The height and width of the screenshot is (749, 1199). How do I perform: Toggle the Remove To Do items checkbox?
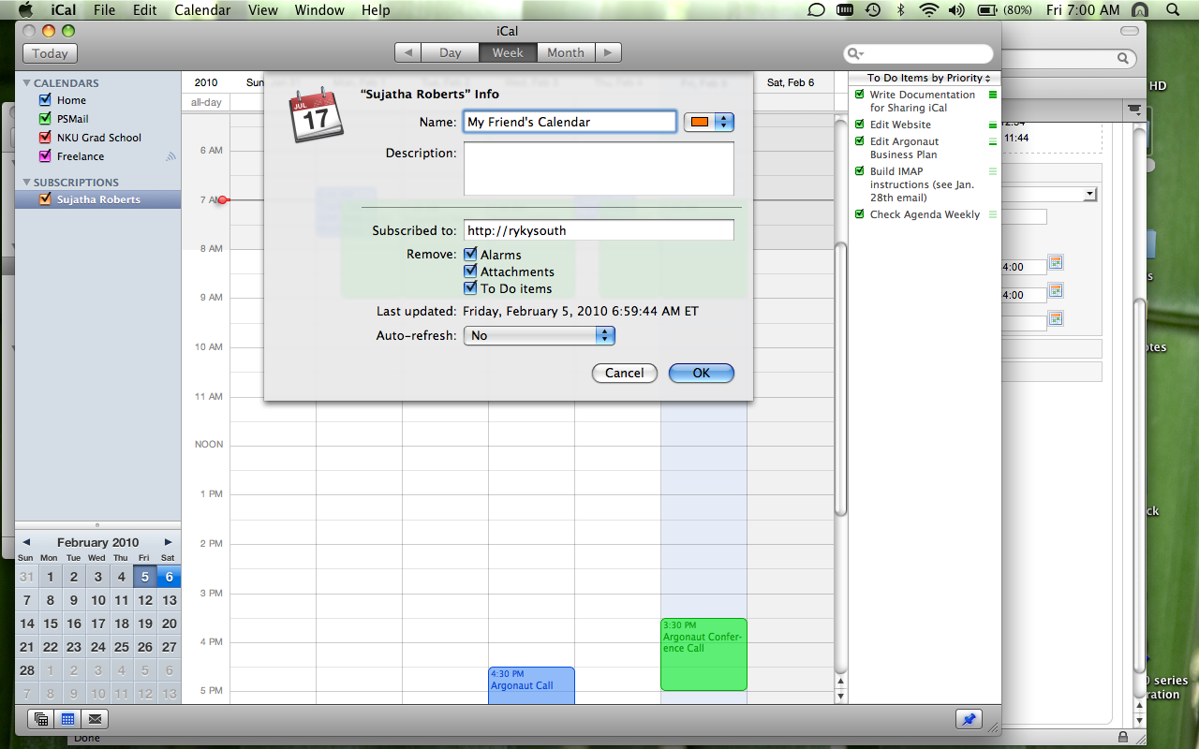coord(470,287)
